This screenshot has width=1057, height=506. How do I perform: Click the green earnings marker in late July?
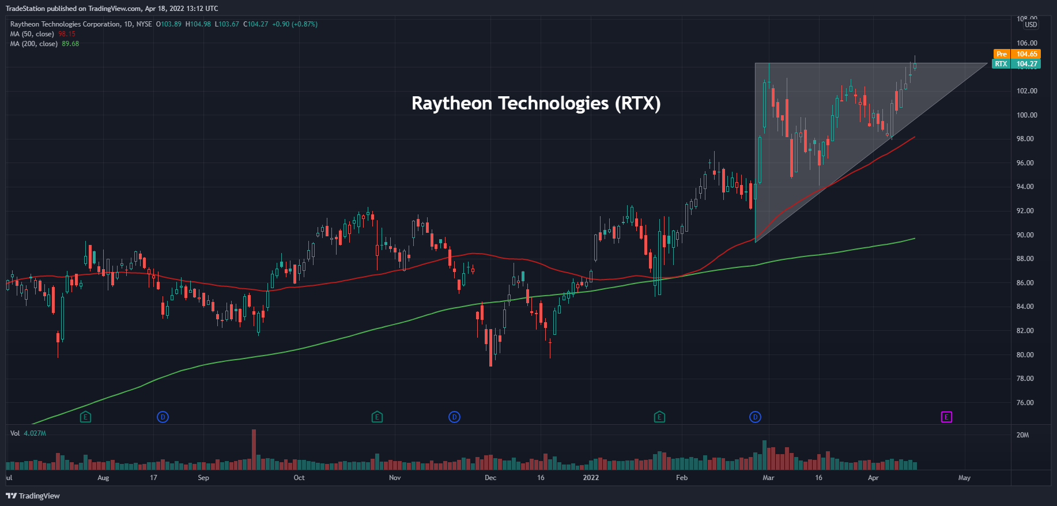[85, 417]
